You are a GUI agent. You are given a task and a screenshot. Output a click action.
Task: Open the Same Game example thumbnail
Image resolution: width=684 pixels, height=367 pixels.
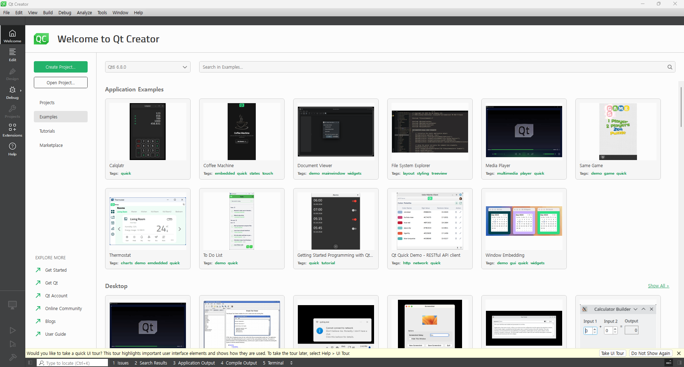click(618, 132)
